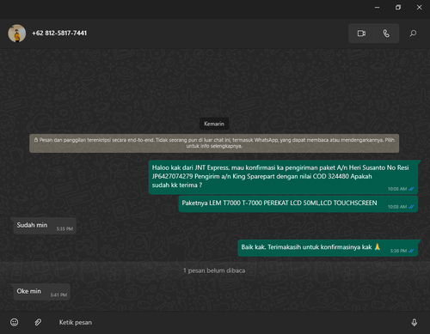430x334 pixels.
Task: Restore down the WhatsApp window
Action: [398, 8]
